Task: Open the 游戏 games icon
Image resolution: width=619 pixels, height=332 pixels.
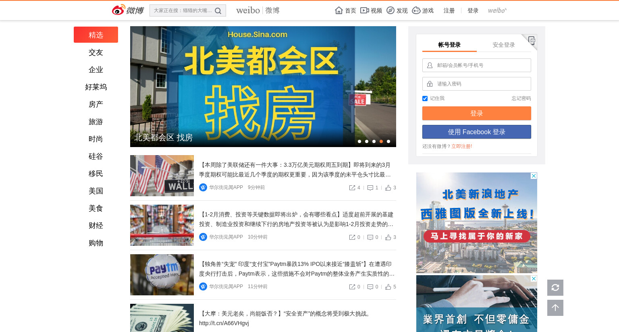Action: point(416,10)
